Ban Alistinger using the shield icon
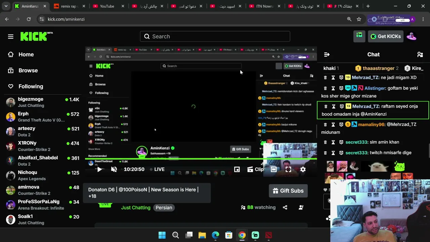The height and width of the screenshot is (242, 430). pyautogui.click(x=341, y=88)
